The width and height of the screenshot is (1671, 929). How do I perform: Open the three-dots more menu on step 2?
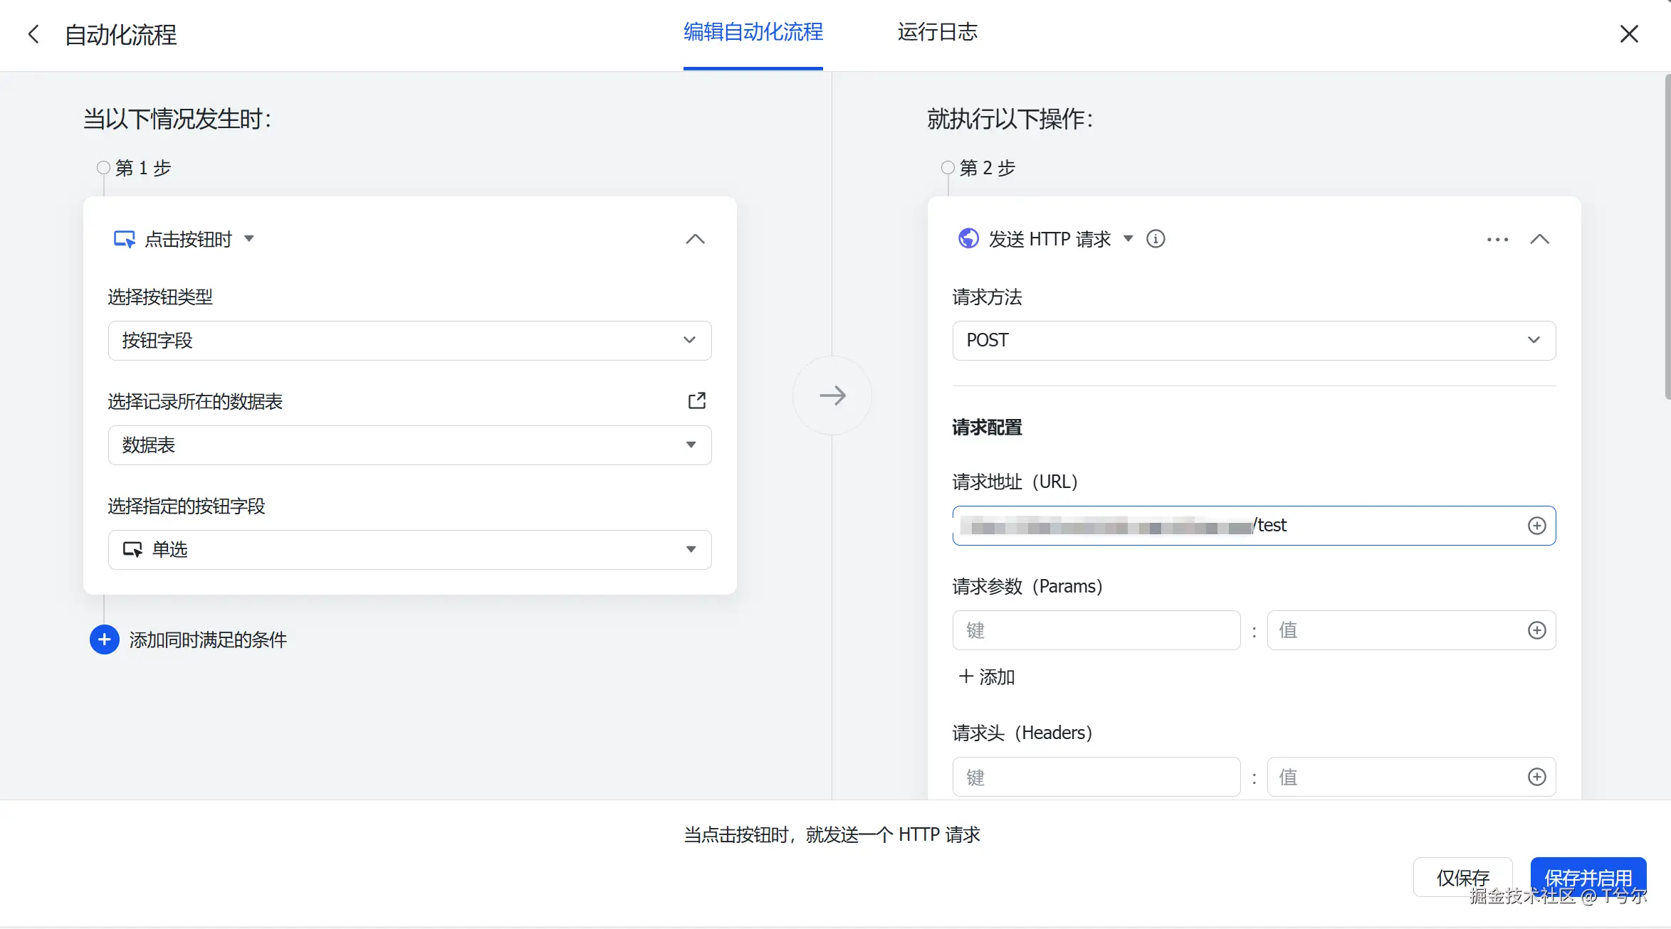pos(1497,240)
